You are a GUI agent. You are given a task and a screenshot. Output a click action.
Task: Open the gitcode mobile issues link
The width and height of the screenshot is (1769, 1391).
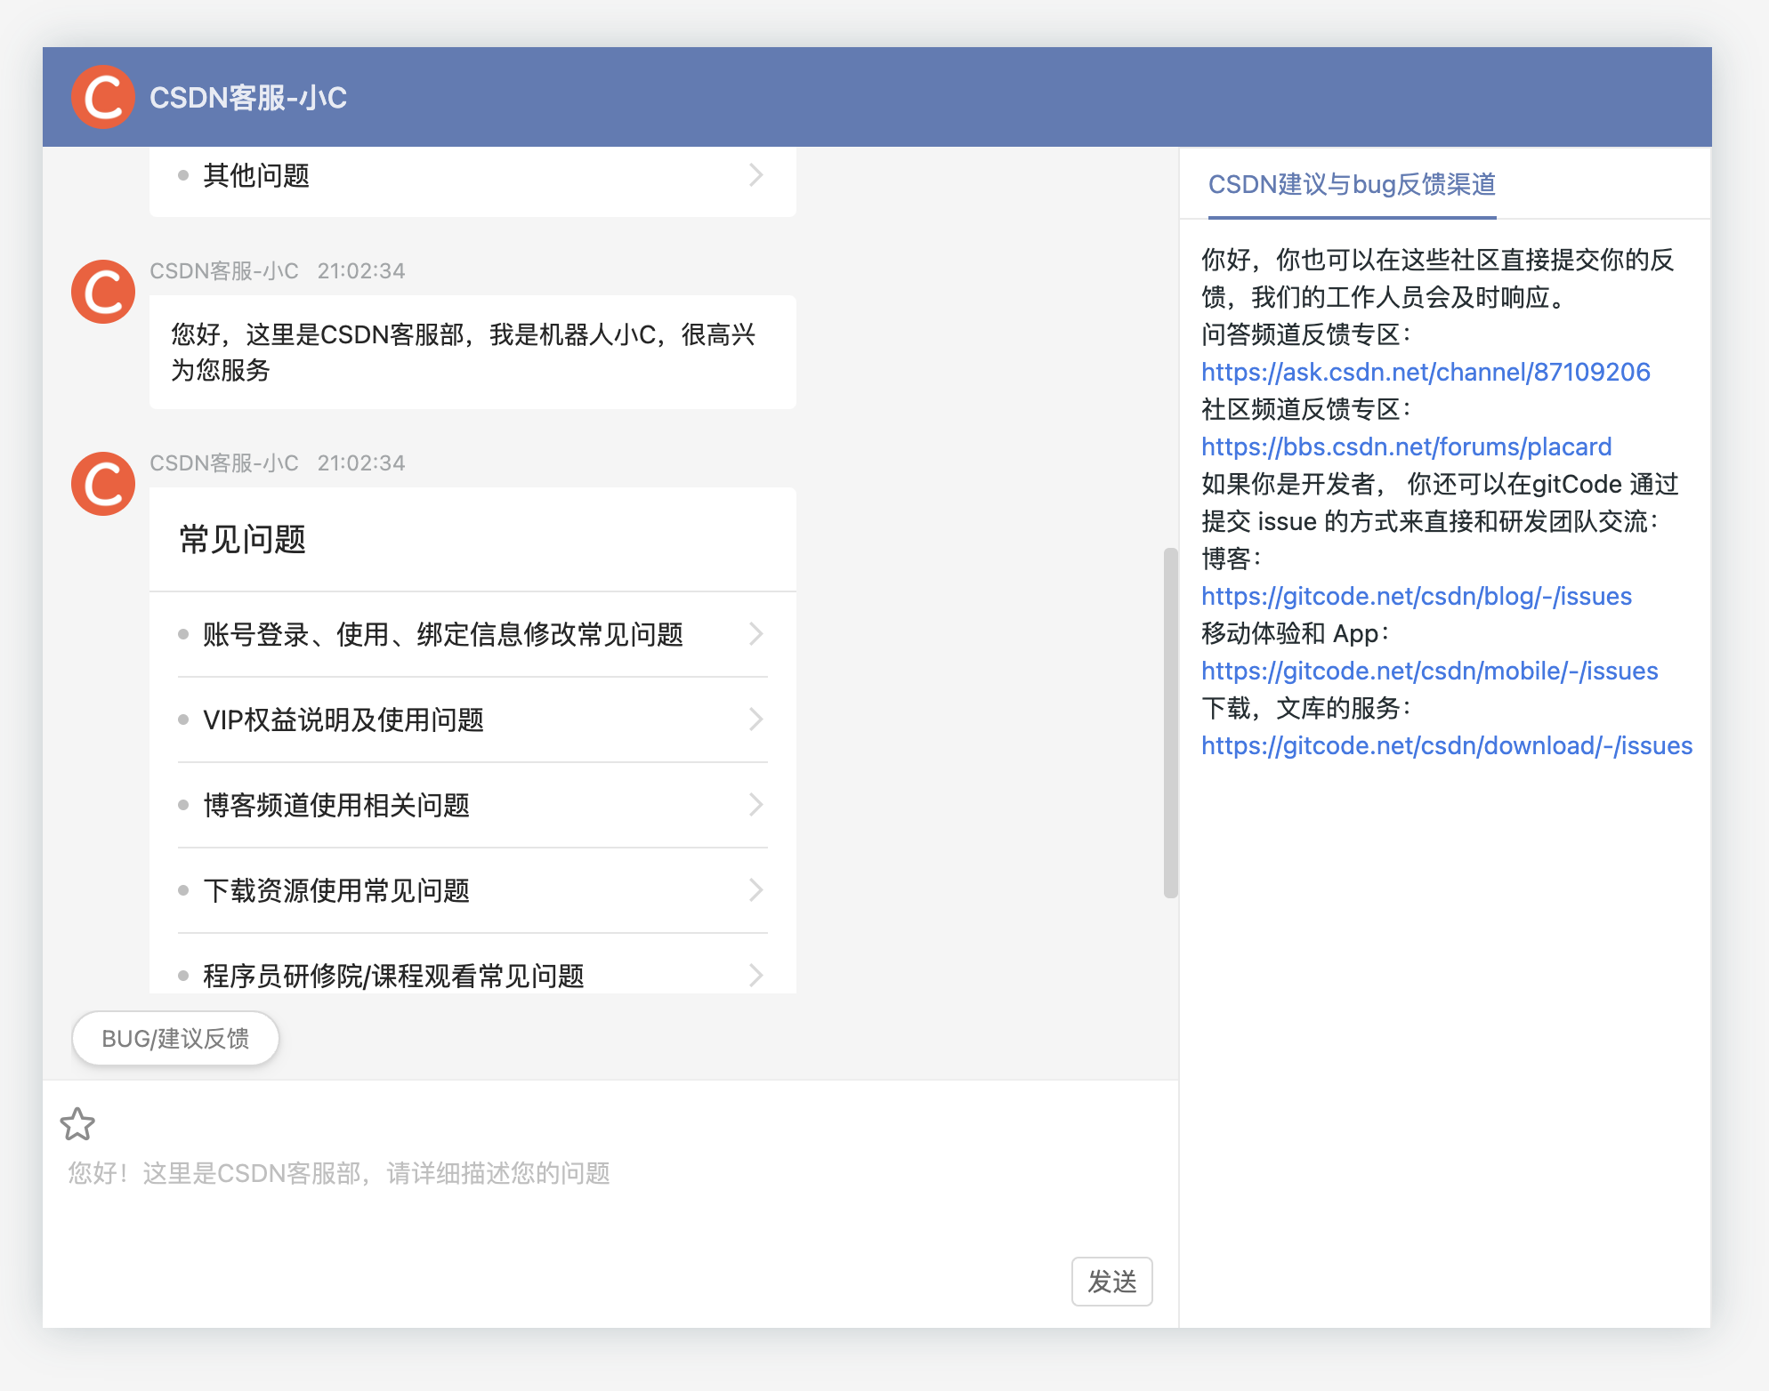click(1430, 671)
